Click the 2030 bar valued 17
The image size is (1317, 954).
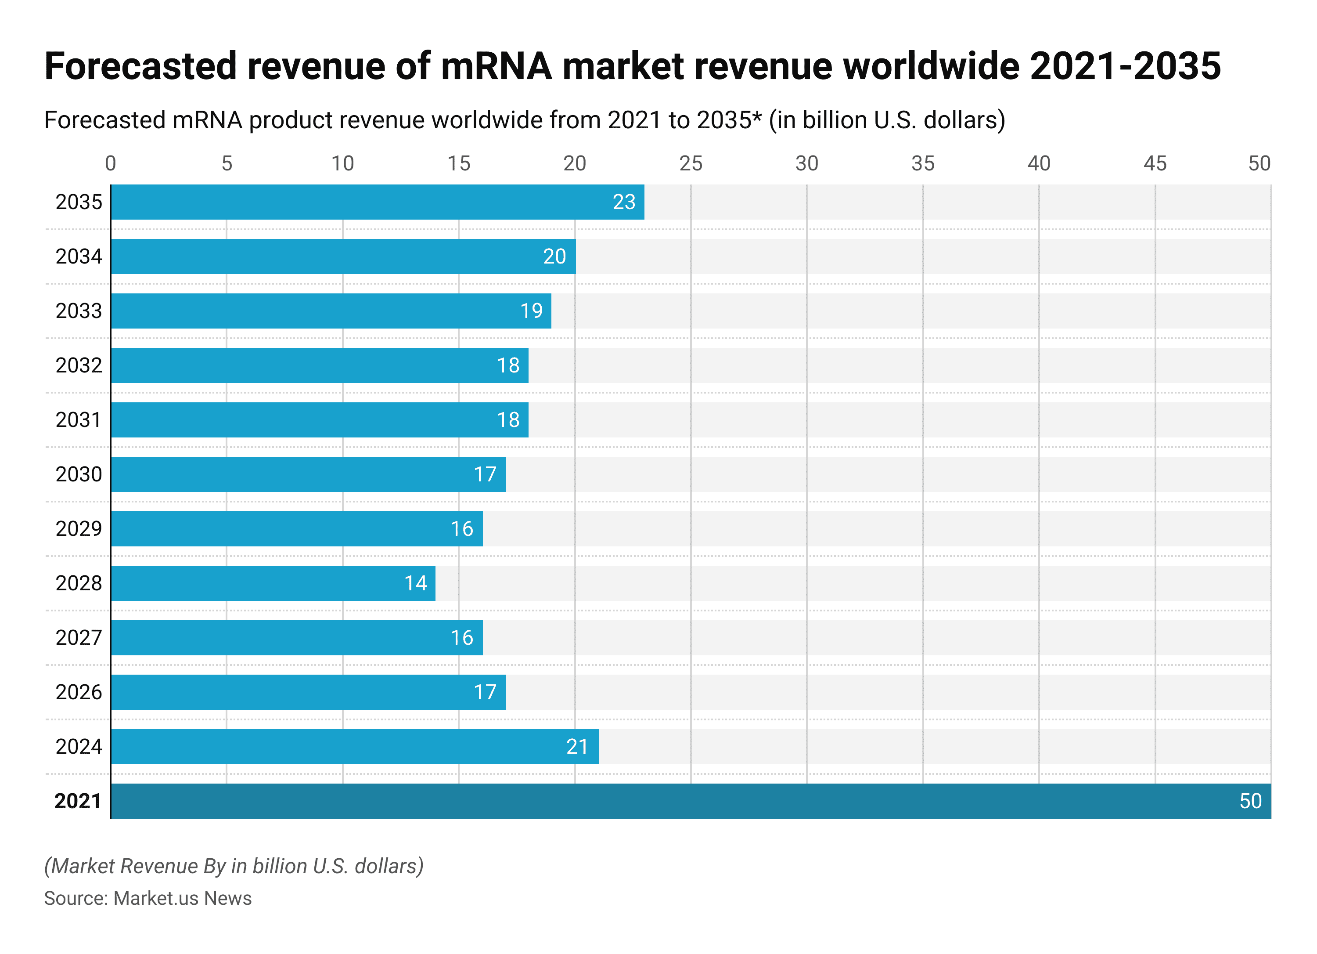point(308,474)
